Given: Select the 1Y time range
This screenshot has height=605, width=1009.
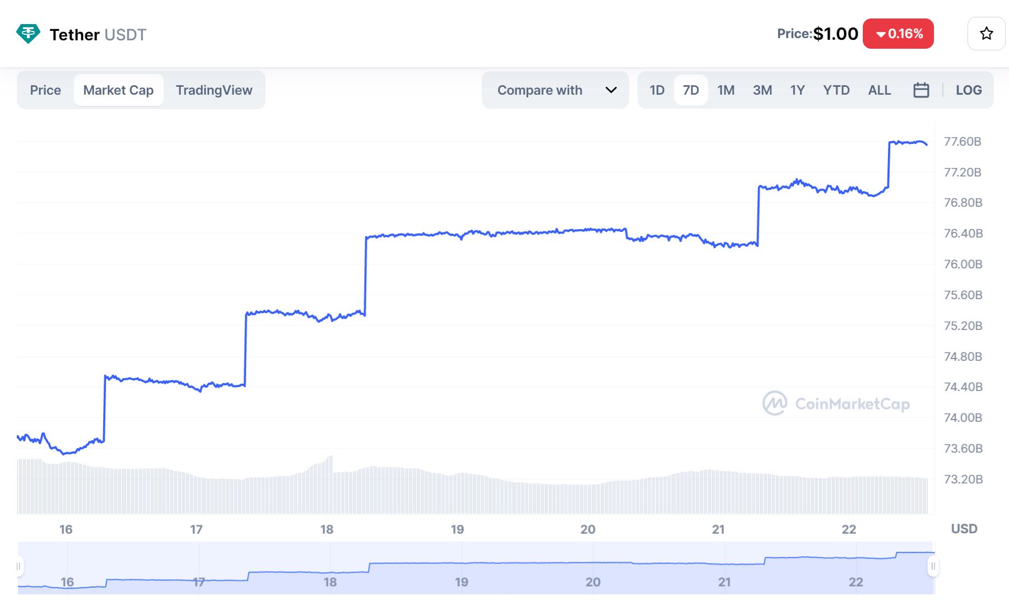Looking at the screenshot, I should click(x=797, y=90).
